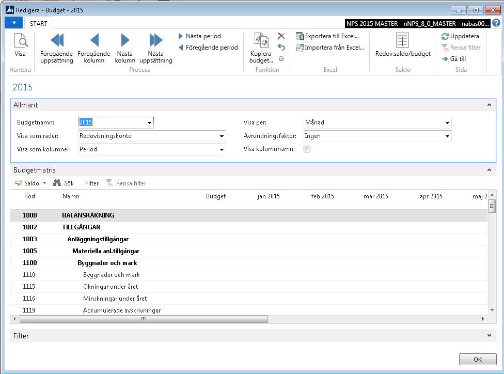This screenshot has width=504, height=374.
Task: Click the vertical scrollbar thumb in matrix
Action: pos(492,206)
